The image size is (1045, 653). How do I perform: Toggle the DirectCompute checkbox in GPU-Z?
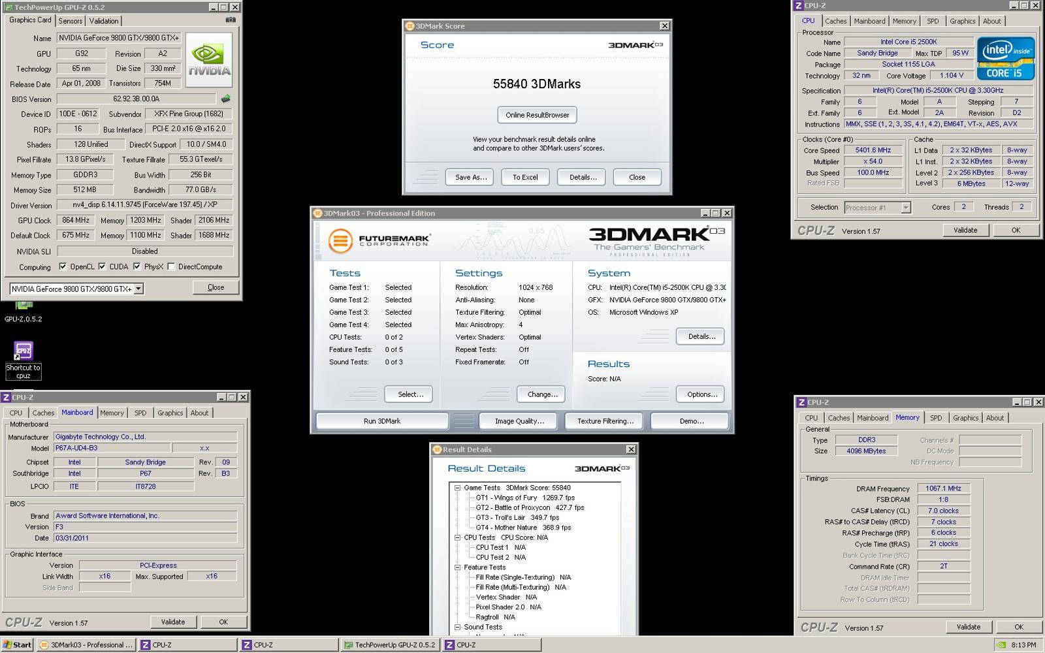[x=171, y=266]
